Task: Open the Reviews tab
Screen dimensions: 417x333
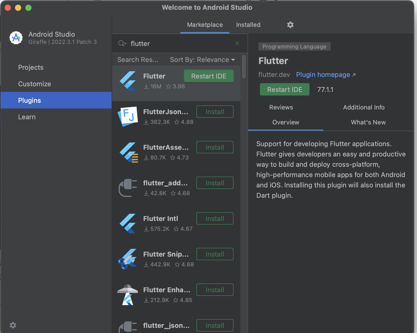Action: [x=281, y=107]
